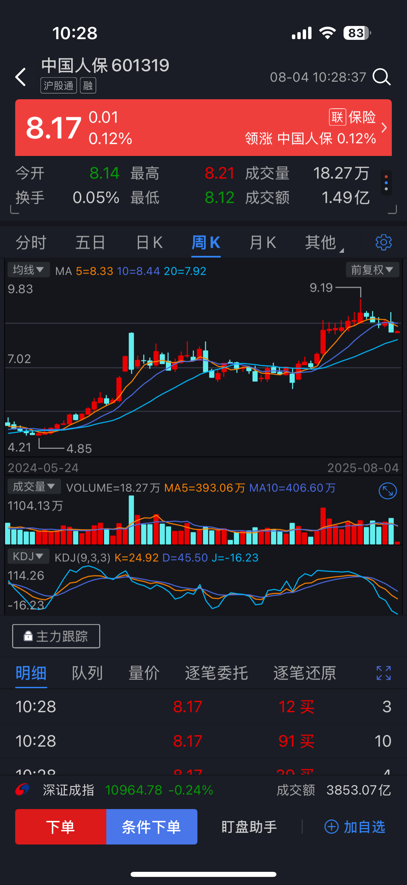
Task: Tap the K=24.92 KDJ readout
Action: pos(136,557)
